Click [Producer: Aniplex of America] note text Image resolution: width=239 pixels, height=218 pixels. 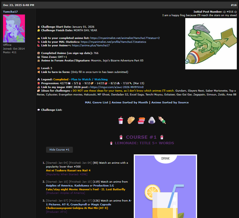click(66, 193)
